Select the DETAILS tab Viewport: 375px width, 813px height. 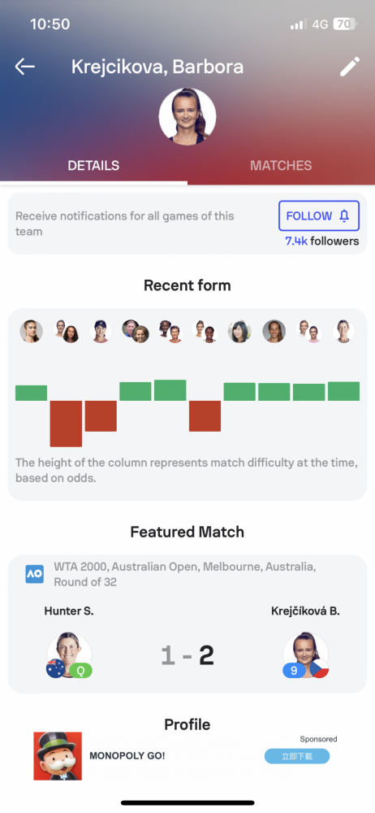94,165
